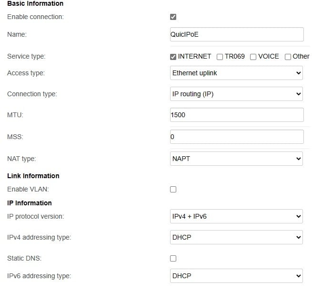Screen dimensions: 312x292
Task: Open the IPv6 addressing type dropdown
Action: [236, 276]
